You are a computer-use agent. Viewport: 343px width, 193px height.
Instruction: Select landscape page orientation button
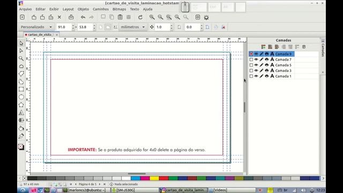point(108,27)
